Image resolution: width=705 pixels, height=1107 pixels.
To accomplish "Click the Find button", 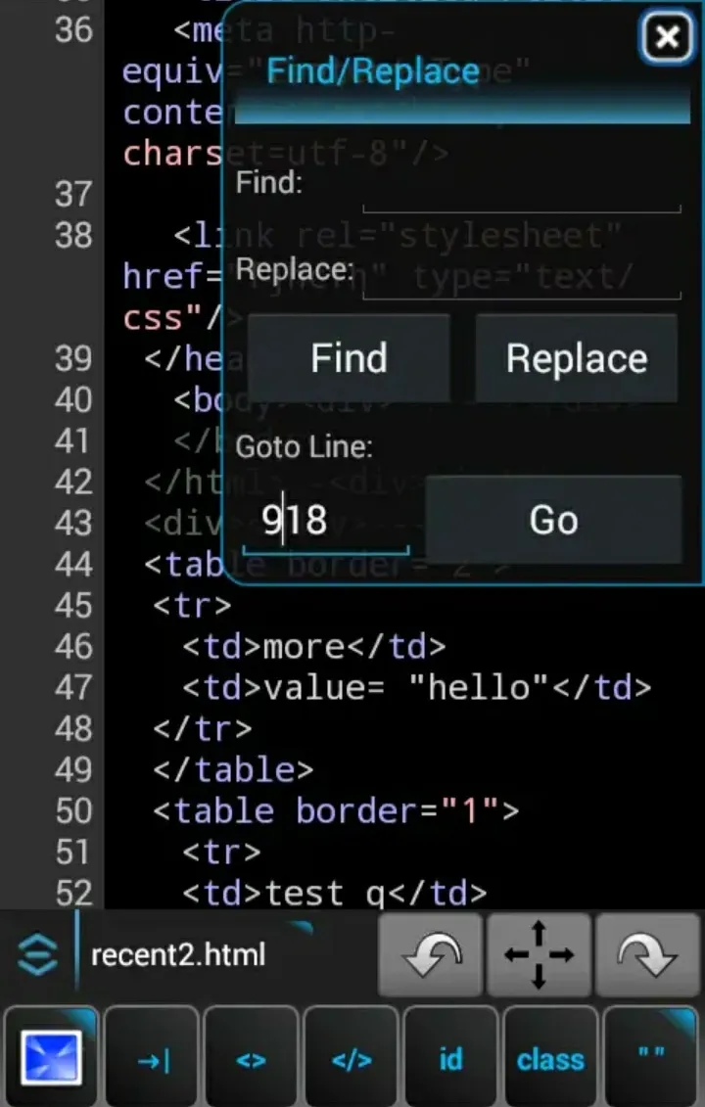I will point(349,358).
